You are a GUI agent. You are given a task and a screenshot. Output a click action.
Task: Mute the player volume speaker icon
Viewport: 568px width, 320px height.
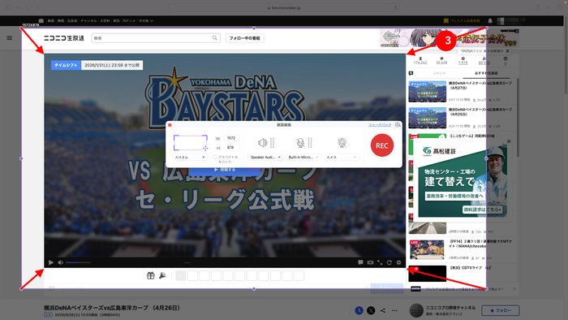pos(61,262)
